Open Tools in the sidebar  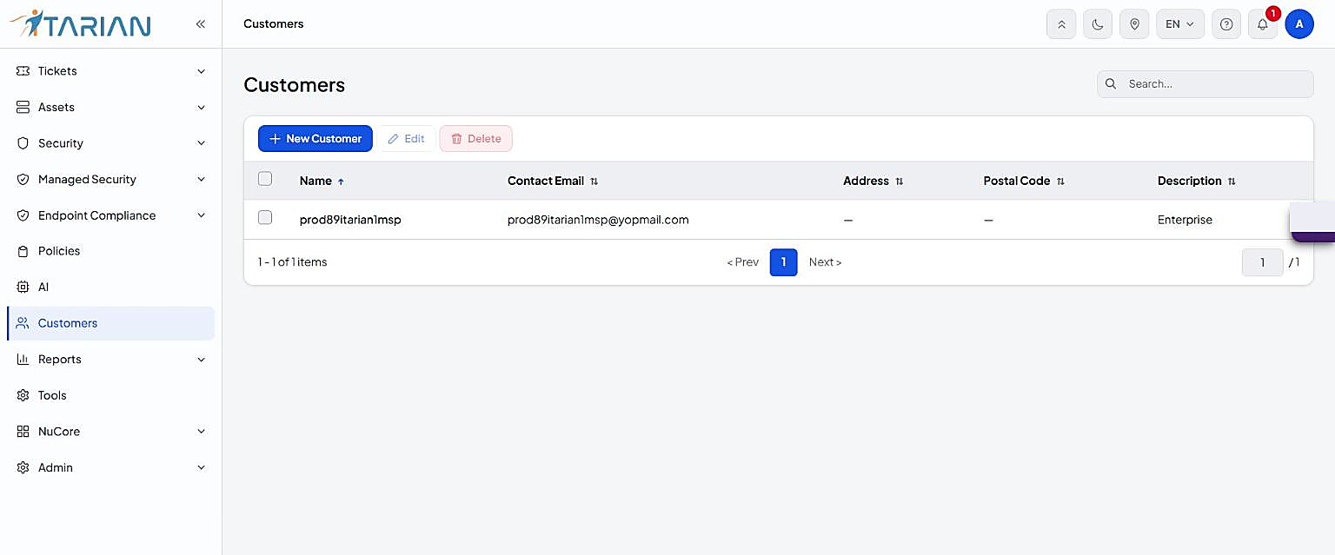[x=110, y=395]
